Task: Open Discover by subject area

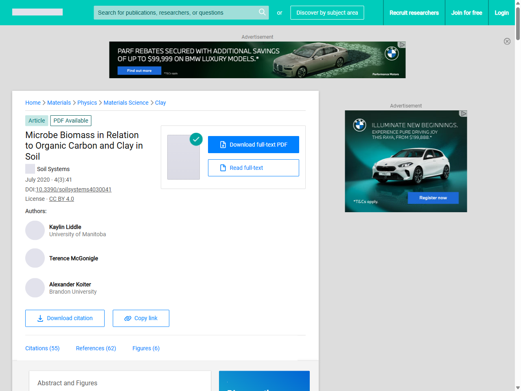Action: click(327, 13)
